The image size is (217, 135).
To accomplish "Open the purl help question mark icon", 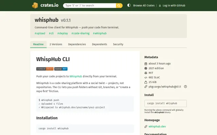I will point(185,86).
